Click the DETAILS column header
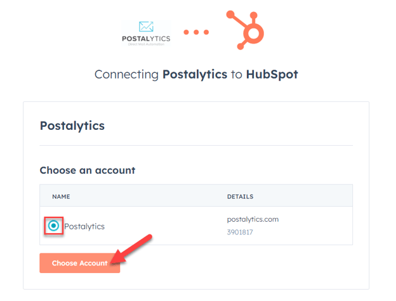396x301 pixels. pos(240,196)
